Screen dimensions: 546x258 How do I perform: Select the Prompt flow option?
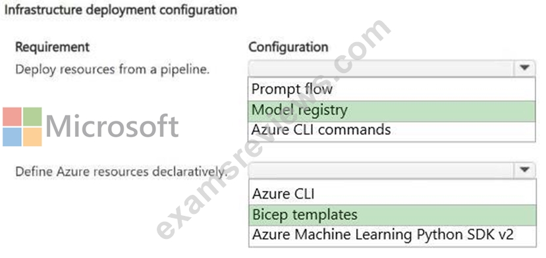(x=392, y=89)
